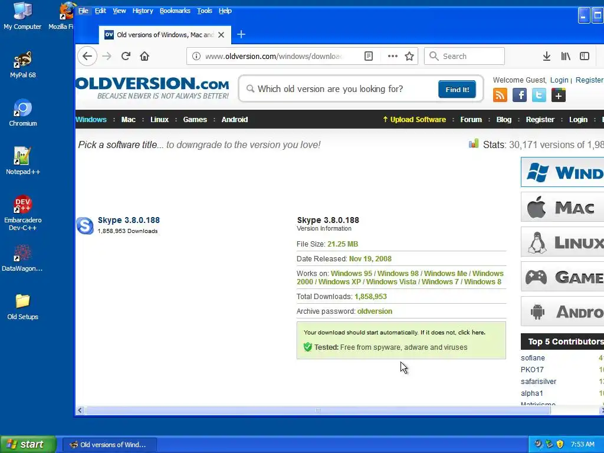Open the Twitter icon on OldVersion

pyautogui.click(x=539, y=95)
